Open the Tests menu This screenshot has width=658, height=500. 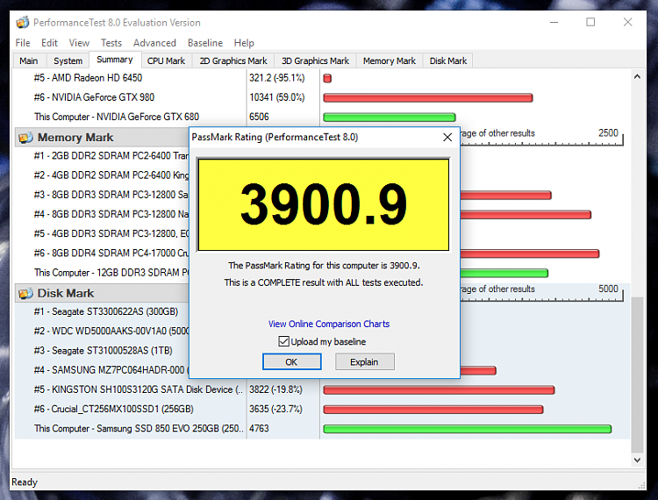tap(111, 43)
